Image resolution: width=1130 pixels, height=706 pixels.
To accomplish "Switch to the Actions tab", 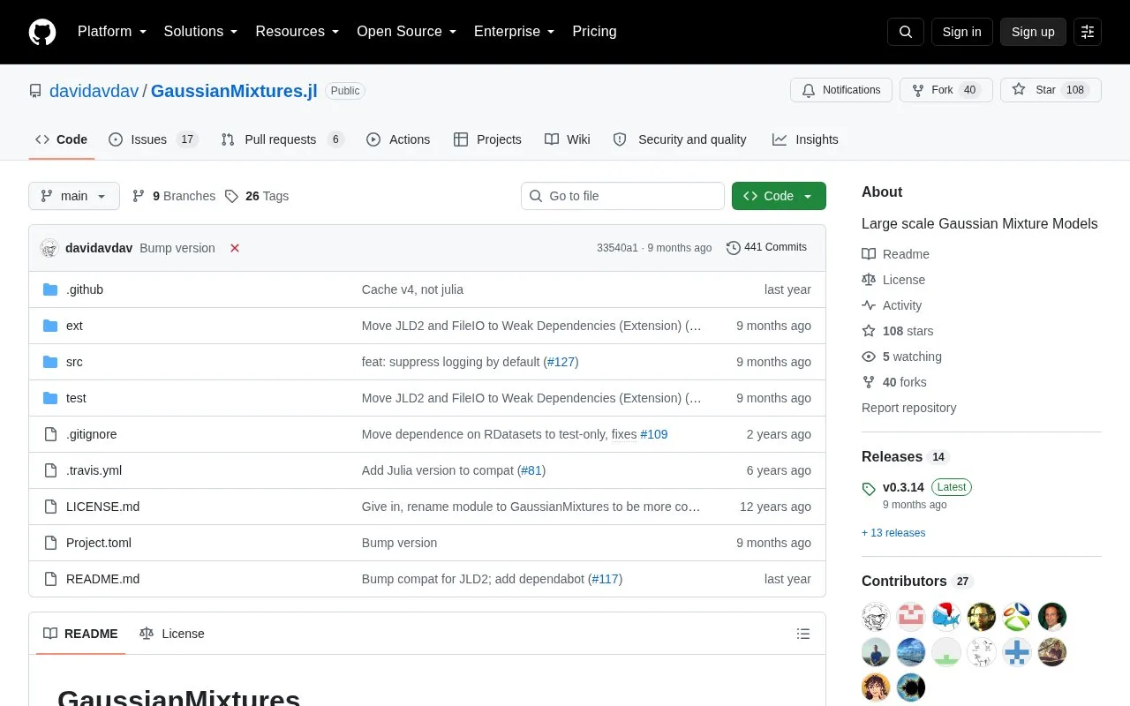I will tap(398, 139).
